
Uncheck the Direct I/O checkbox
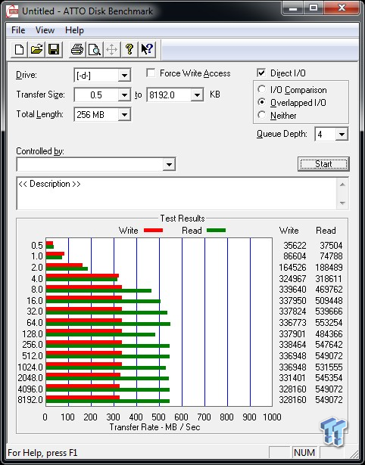click(261, 73)
